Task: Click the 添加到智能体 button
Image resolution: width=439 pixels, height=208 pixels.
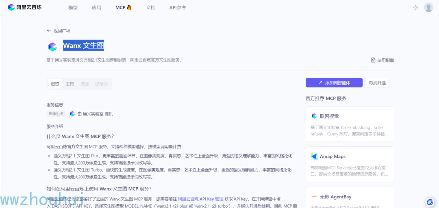Action: [x=334, y=83]
